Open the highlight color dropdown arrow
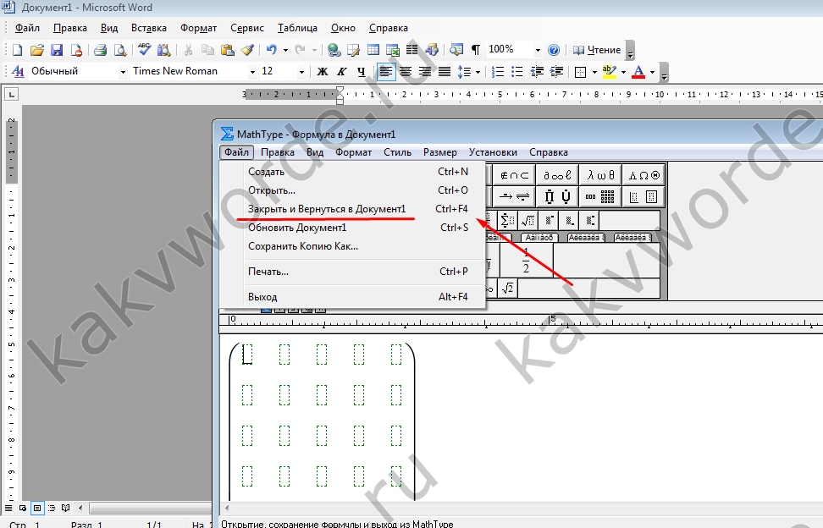This screenshot has width=823, height=528. [623, 72]
